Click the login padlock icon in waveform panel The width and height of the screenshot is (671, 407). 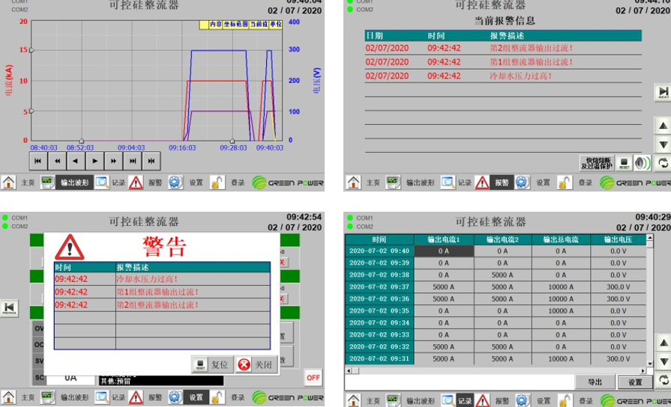(x=217, y=183)
